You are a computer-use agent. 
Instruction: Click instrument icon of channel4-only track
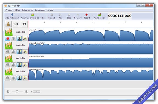tap(9, 71)
